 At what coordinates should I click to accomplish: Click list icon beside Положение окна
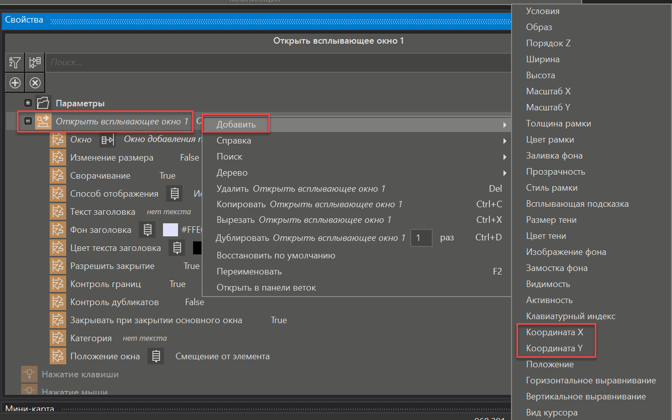[x=156, y=356]
